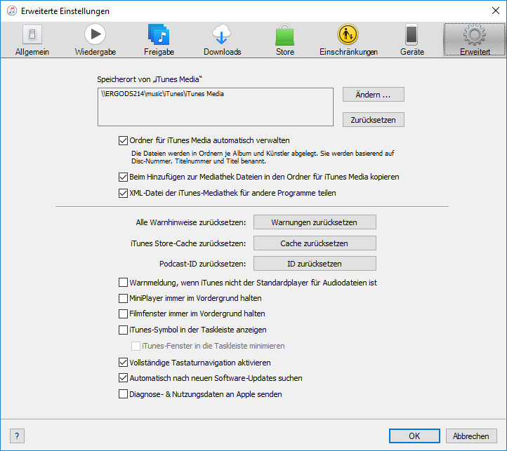Image resolution: width=507 pixels, height=451 pixels.
Task: Click Cache zurücksetzen button
Action: [x=315, y=243]
